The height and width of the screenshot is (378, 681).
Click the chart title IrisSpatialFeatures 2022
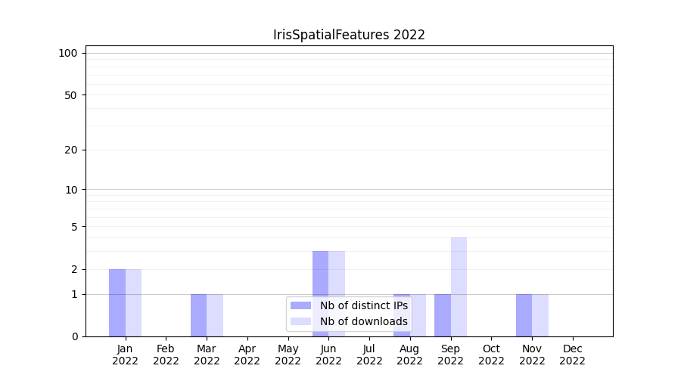[349, 35]
